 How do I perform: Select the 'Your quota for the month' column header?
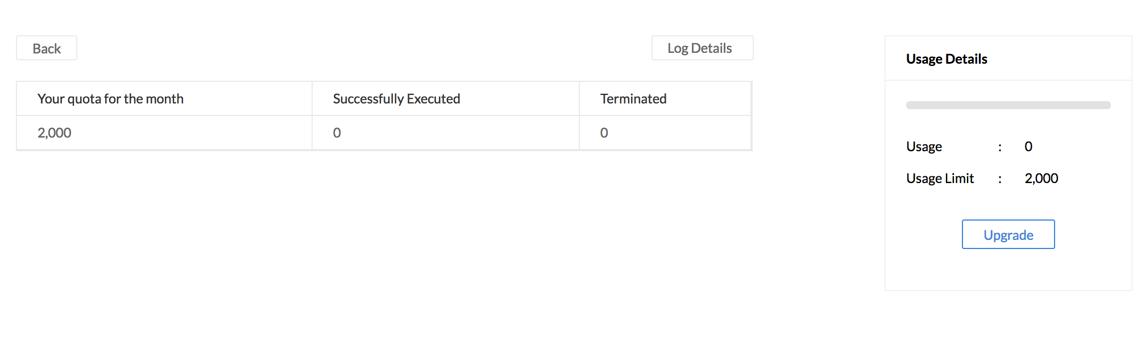pos(110,98)
